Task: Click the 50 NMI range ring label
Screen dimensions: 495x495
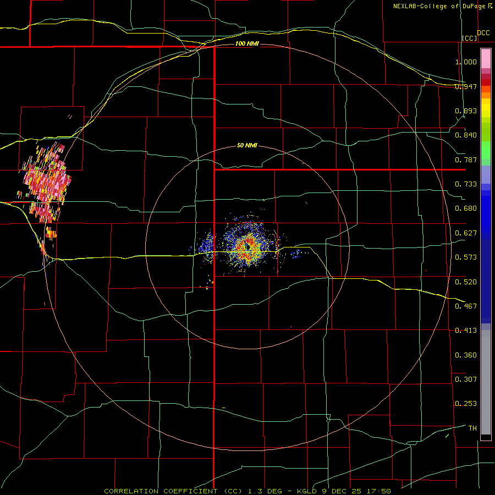Action: point(247,146)
